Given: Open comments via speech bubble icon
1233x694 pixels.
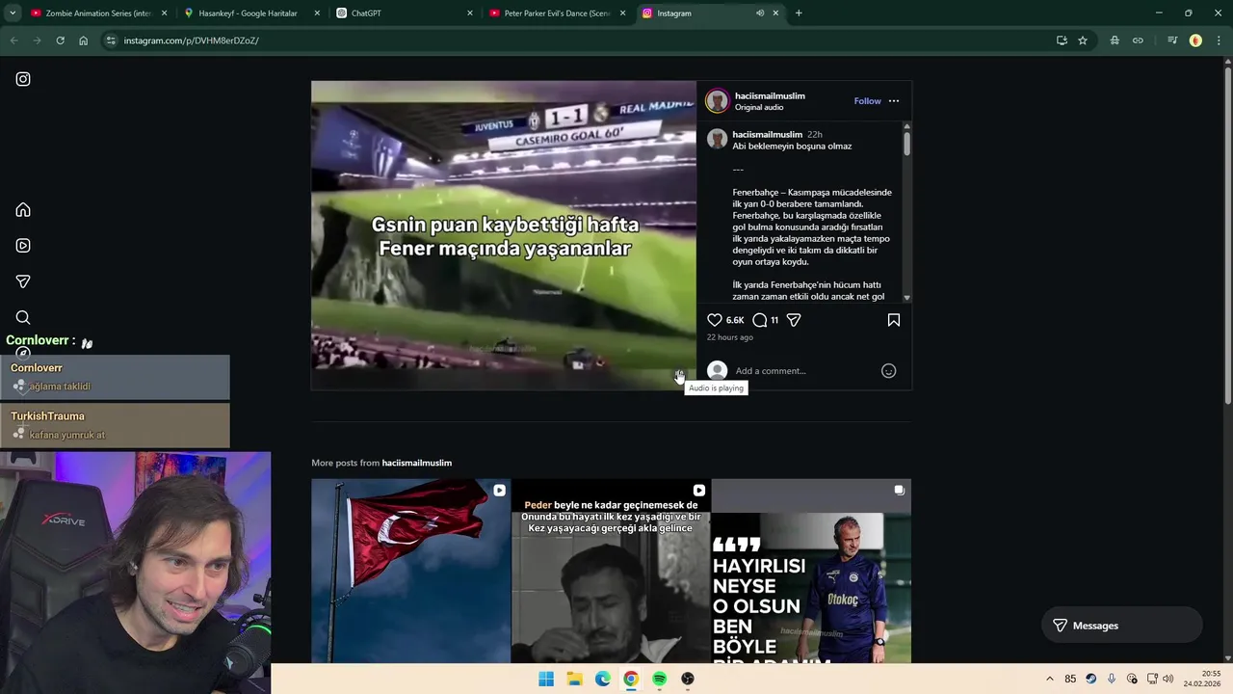Looking at the screenshot, I should [760, 320].
